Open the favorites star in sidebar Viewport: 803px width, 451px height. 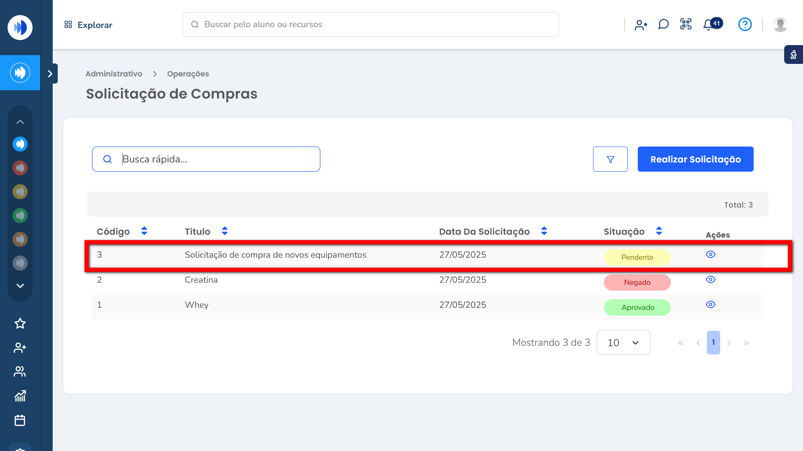pos(20,323)
